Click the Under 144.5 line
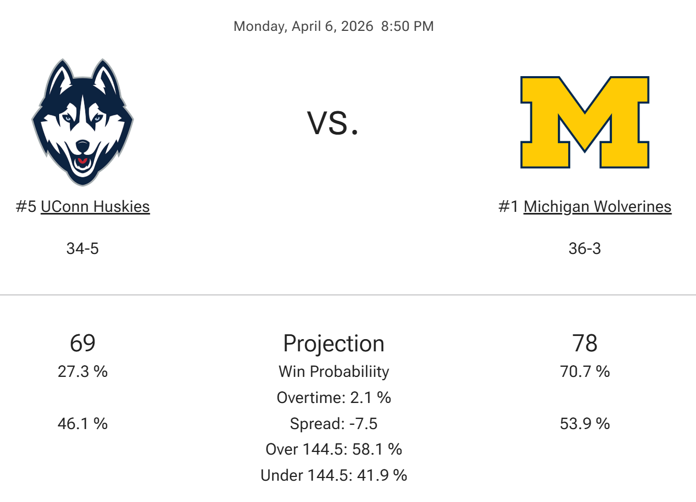The height and width of the screenshot is (502, 696). 334,475
